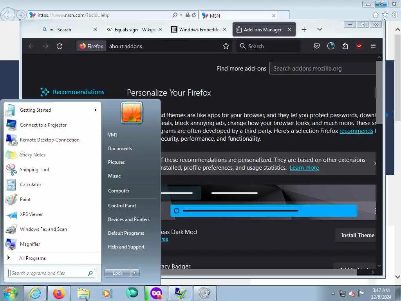The width and height of the screenshot is (401, 301).
Task: Click the Search programs and files box
Action: point(52,273)
